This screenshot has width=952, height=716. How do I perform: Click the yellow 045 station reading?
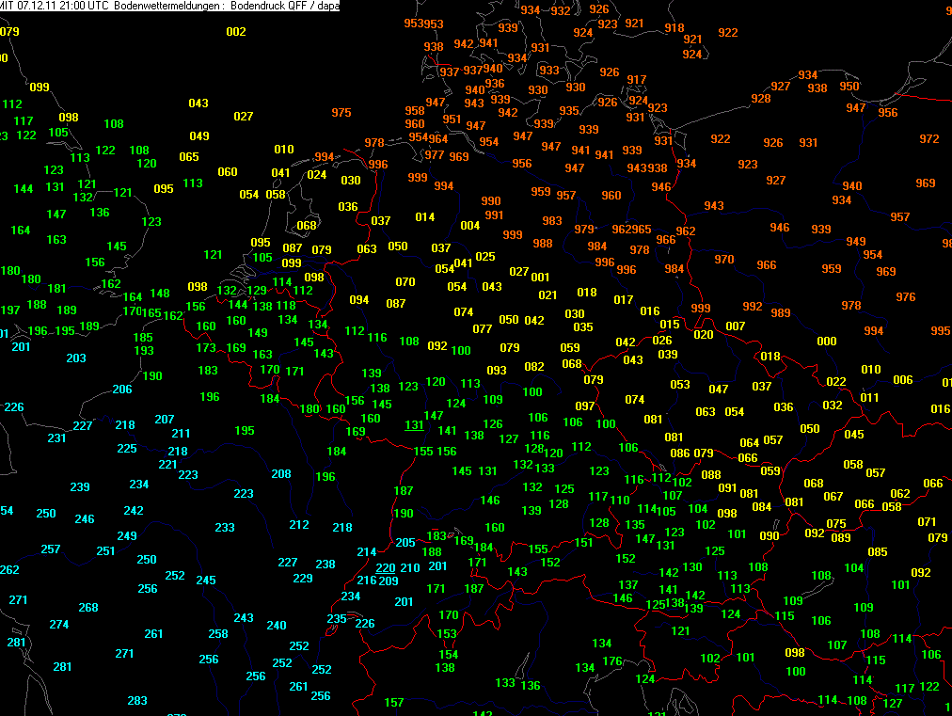pyautogui.click(x=854, y=435)
